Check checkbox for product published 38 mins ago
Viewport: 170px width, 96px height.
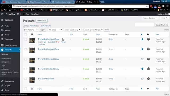[x=26, y=69]
